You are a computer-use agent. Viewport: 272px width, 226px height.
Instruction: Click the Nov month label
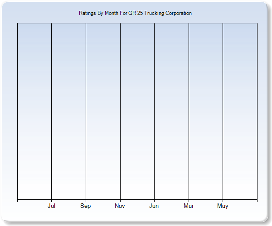point(120,206)
